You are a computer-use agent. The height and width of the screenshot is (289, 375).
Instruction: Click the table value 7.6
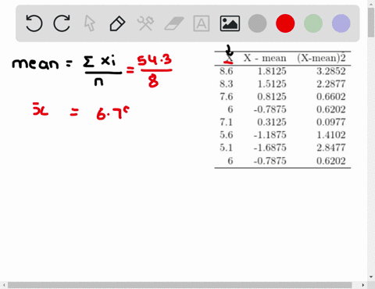click(x=227, y=97)
